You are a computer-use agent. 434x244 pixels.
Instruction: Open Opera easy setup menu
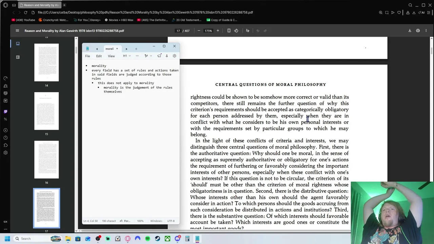(429, 13)
